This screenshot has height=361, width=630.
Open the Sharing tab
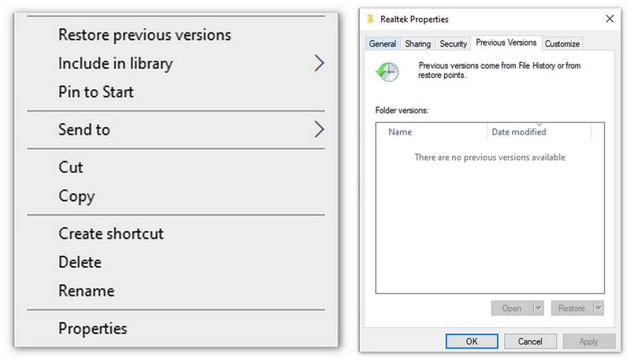tap(417, 44)
